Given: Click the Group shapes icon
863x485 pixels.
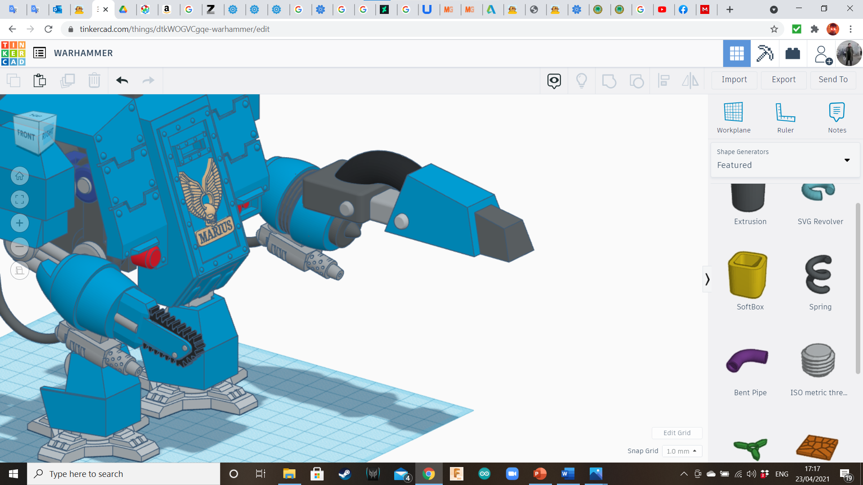Looking at the screenshot, I should [x=609, y=81].
